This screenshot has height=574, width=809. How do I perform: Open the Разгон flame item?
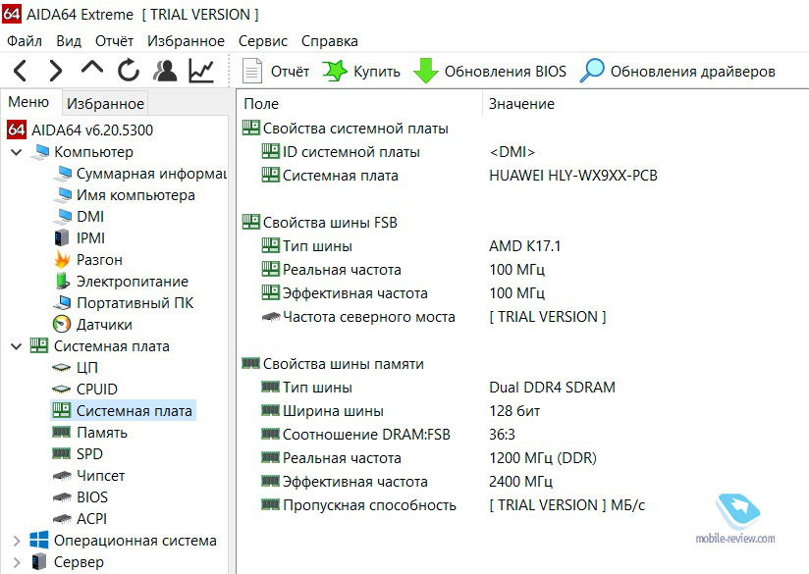(x=87, y=260)
